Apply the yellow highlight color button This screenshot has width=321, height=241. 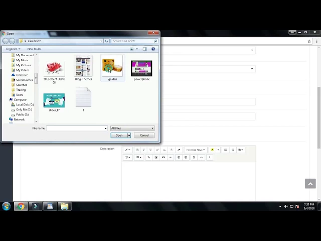(212, 150)
